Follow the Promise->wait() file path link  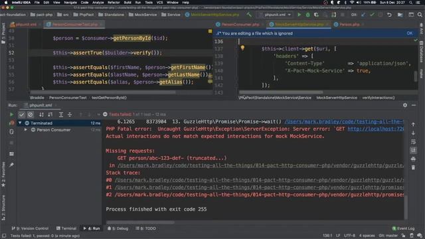(x=344, y=121)
